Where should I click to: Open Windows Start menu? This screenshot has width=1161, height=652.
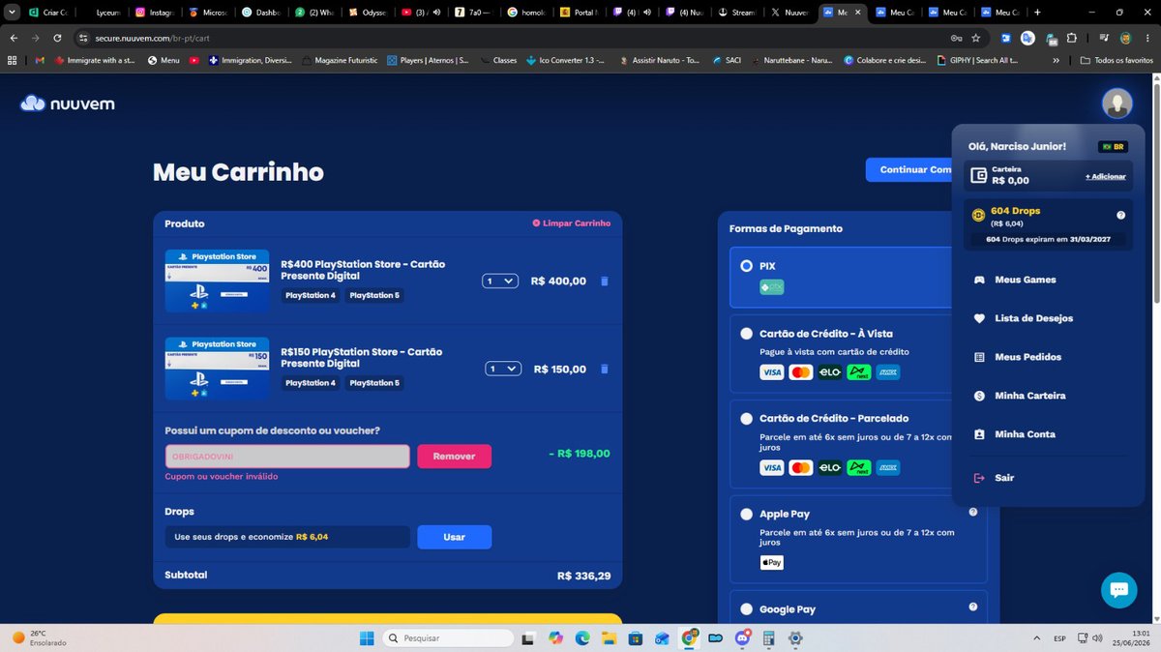(x=367, y=638)
